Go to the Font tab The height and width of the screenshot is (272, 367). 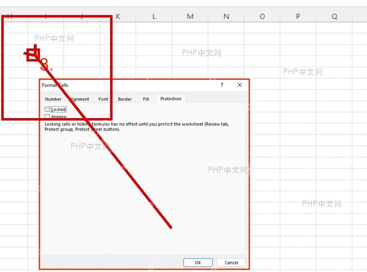click(x=103, y=99)
